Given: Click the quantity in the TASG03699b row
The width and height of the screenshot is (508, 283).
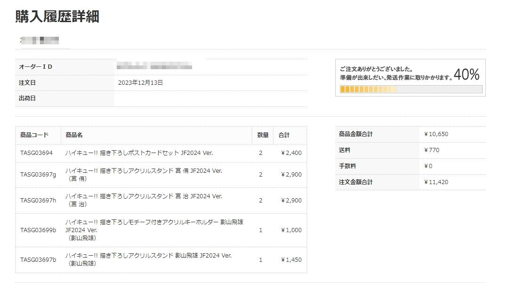Looking at the screenshot, I should tap(260, 230).
